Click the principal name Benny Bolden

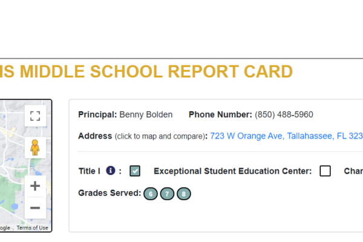point(146,114)
